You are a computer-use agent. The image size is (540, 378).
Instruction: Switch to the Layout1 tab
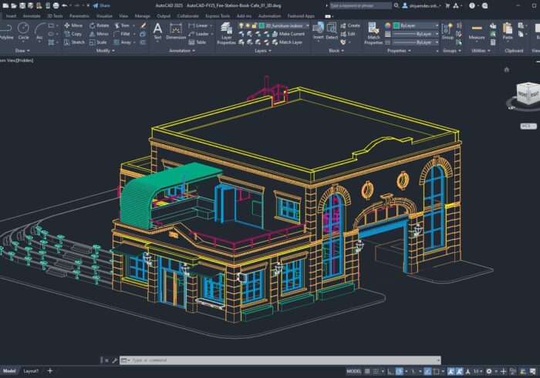point(31,371)
